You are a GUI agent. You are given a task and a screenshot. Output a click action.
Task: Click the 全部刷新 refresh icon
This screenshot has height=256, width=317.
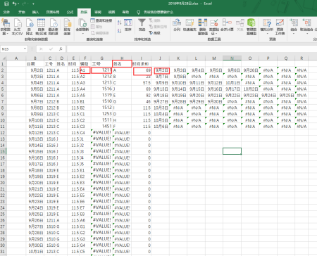click(82, 23)
